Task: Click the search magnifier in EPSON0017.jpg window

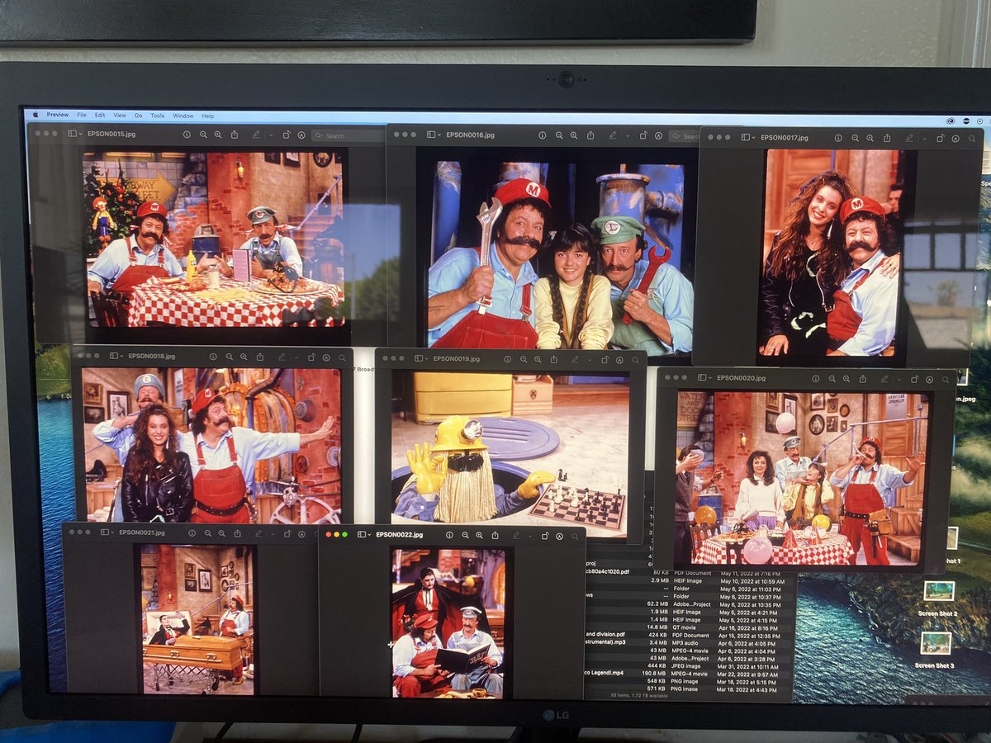Action: click(x=973, y=139)
